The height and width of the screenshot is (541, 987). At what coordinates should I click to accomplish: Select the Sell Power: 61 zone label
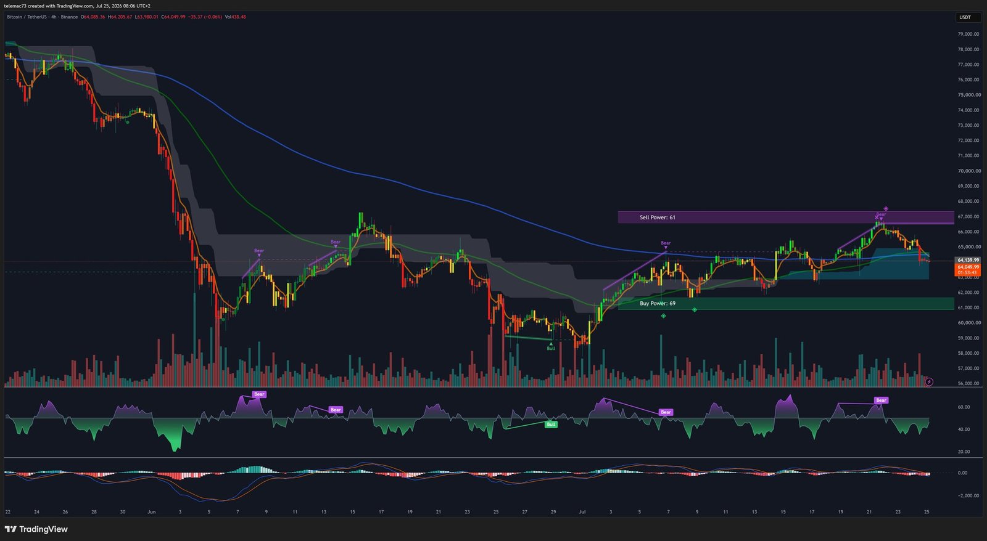click(657, 218)
